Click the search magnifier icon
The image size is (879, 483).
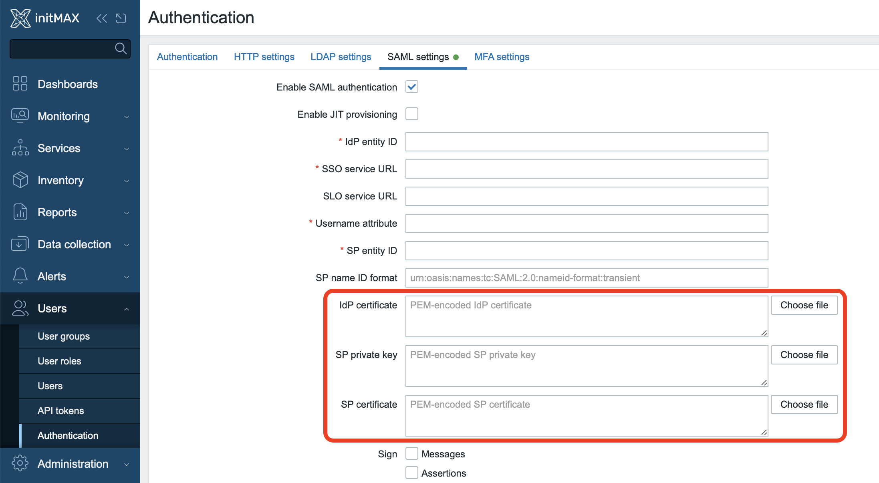121,48
